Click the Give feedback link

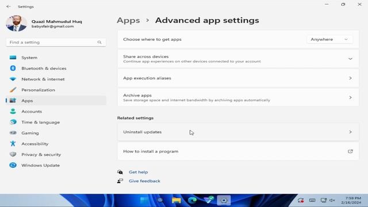144,181
